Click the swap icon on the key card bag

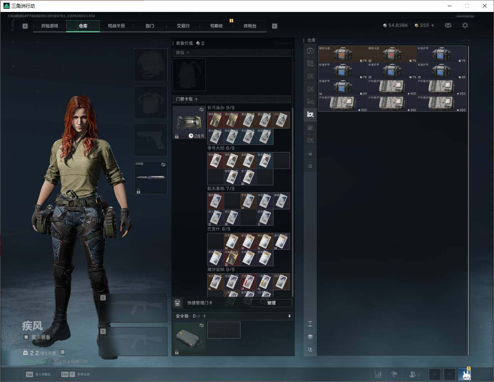[202, 110]
